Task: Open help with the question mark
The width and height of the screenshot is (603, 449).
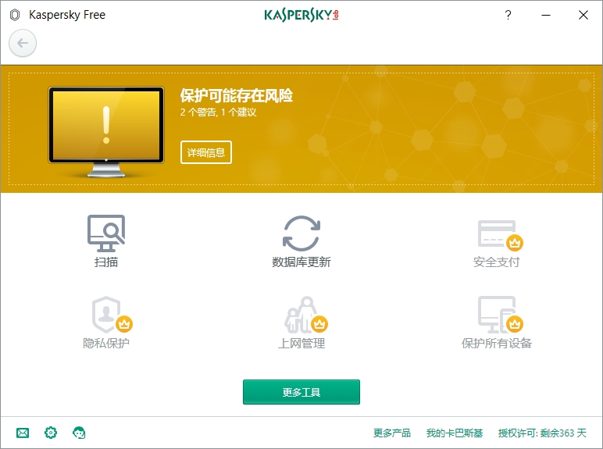Action: click(x=508, y=15)
